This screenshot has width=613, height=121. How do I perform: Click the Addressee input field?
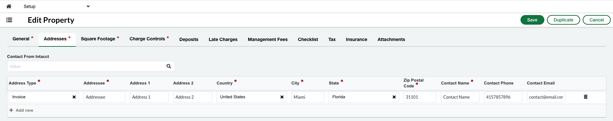coord(104,97)
